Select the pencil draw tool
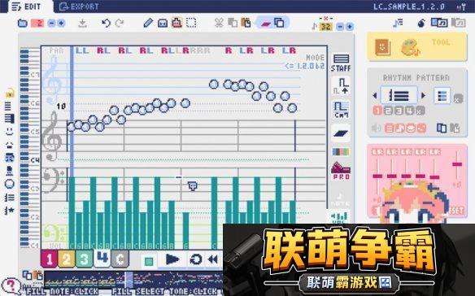 pos(148,23)
